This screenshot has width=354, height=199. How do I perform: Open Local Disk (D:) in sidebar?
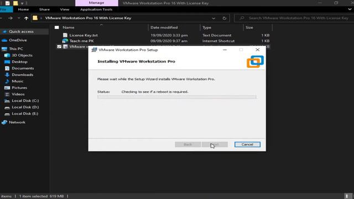[25, 107]
